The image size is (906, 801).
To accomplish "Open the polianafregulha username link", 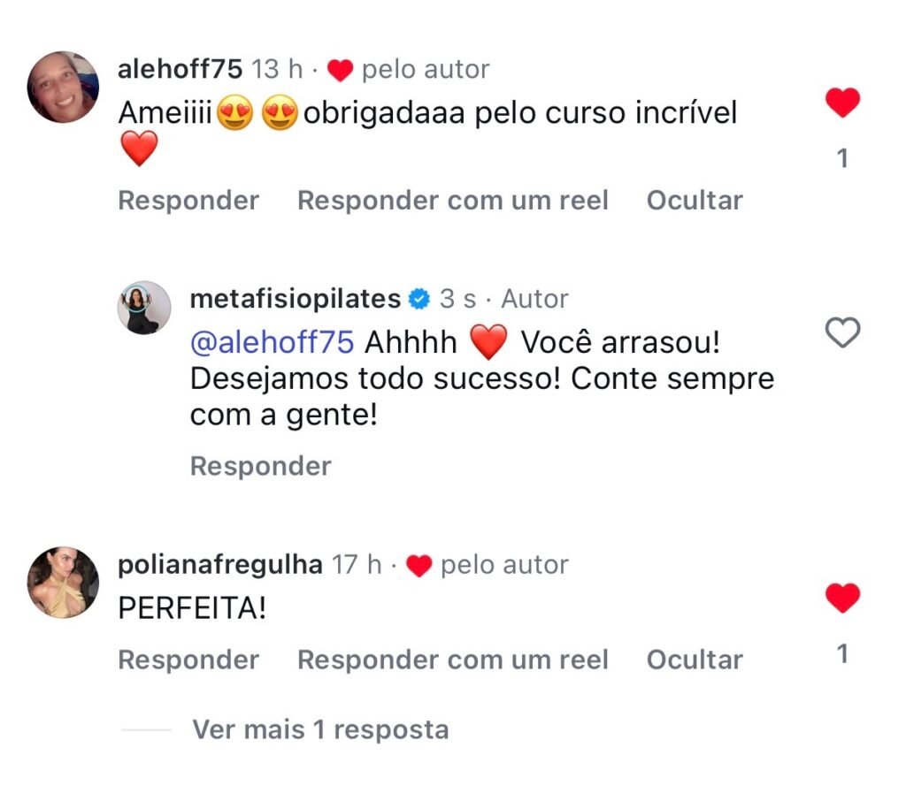I will pos(219,565).
